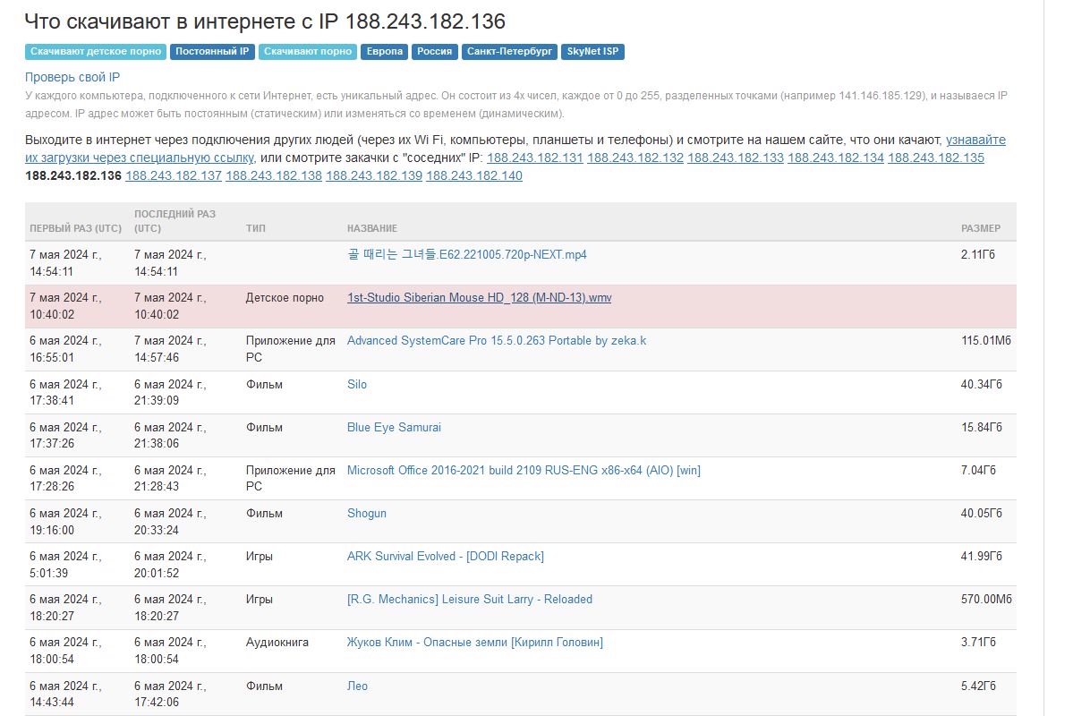Click the 'ТИП' column header
Viewport: 1073px width, 716px height.
click(255, 228)
